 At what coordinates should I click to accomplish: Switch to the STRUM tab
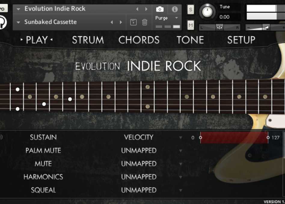pyautogui.click(x=88, y=40)
